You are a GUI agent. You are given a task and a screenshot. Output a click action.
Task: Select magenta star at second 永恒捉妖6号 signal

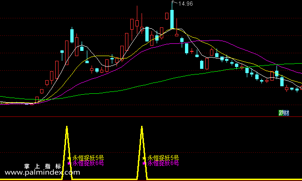point(144,163)
